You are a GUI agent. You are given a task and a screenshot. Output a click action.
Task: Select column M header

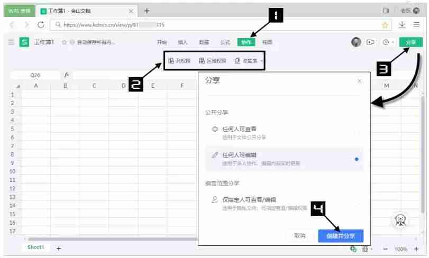tap(386, 86)
